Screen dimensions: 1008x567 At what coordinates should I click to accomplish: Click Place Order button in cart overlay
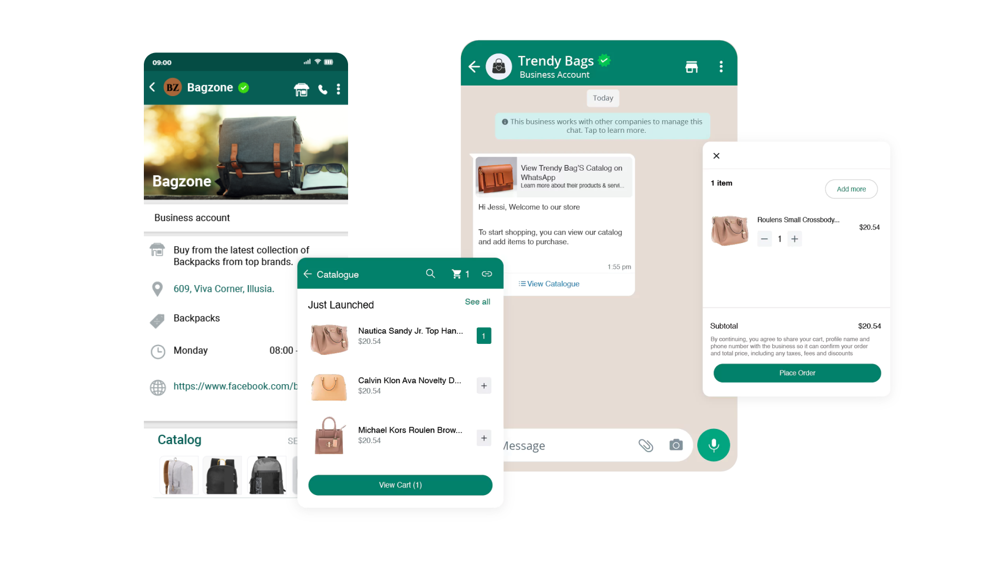pyautogui.click(x=796, y=372)
